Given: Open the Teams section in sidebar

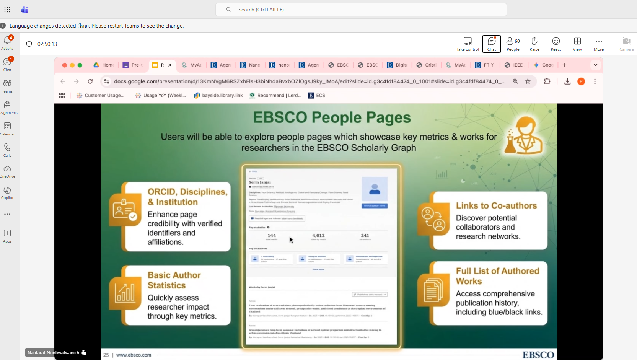Looking at the screenshot, I should (x=7, y=86).
